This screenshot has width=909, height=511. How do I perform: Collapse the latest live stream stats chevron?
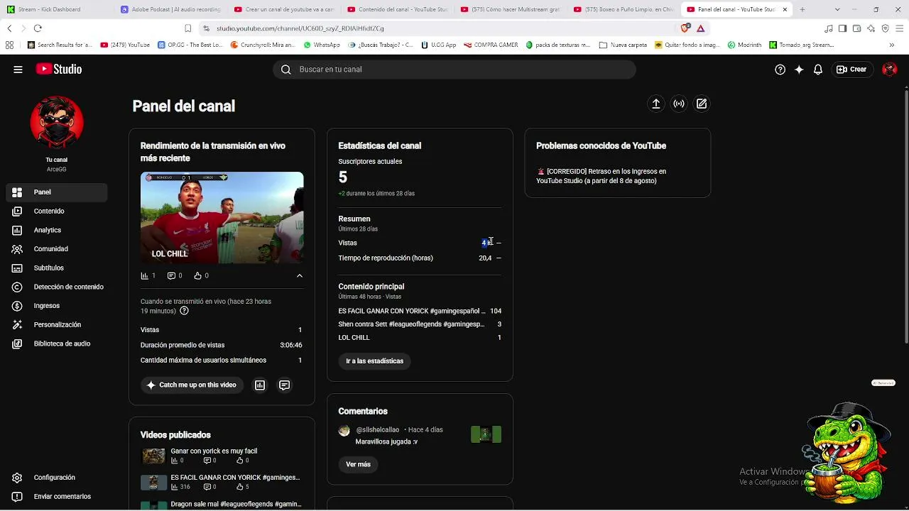click(299, 275)
